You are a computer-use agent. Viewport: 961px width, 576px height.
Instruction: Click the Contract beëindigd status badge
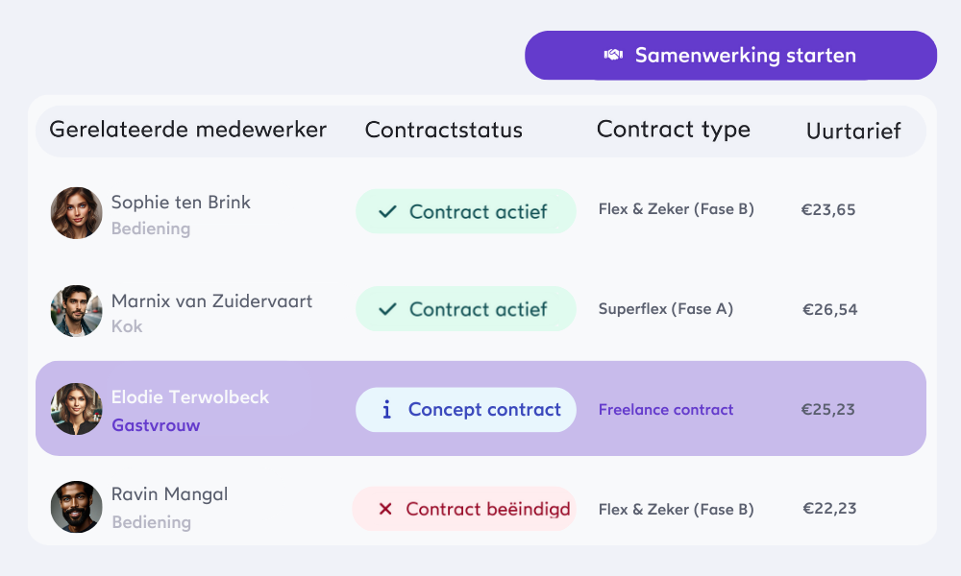[464, 509]
